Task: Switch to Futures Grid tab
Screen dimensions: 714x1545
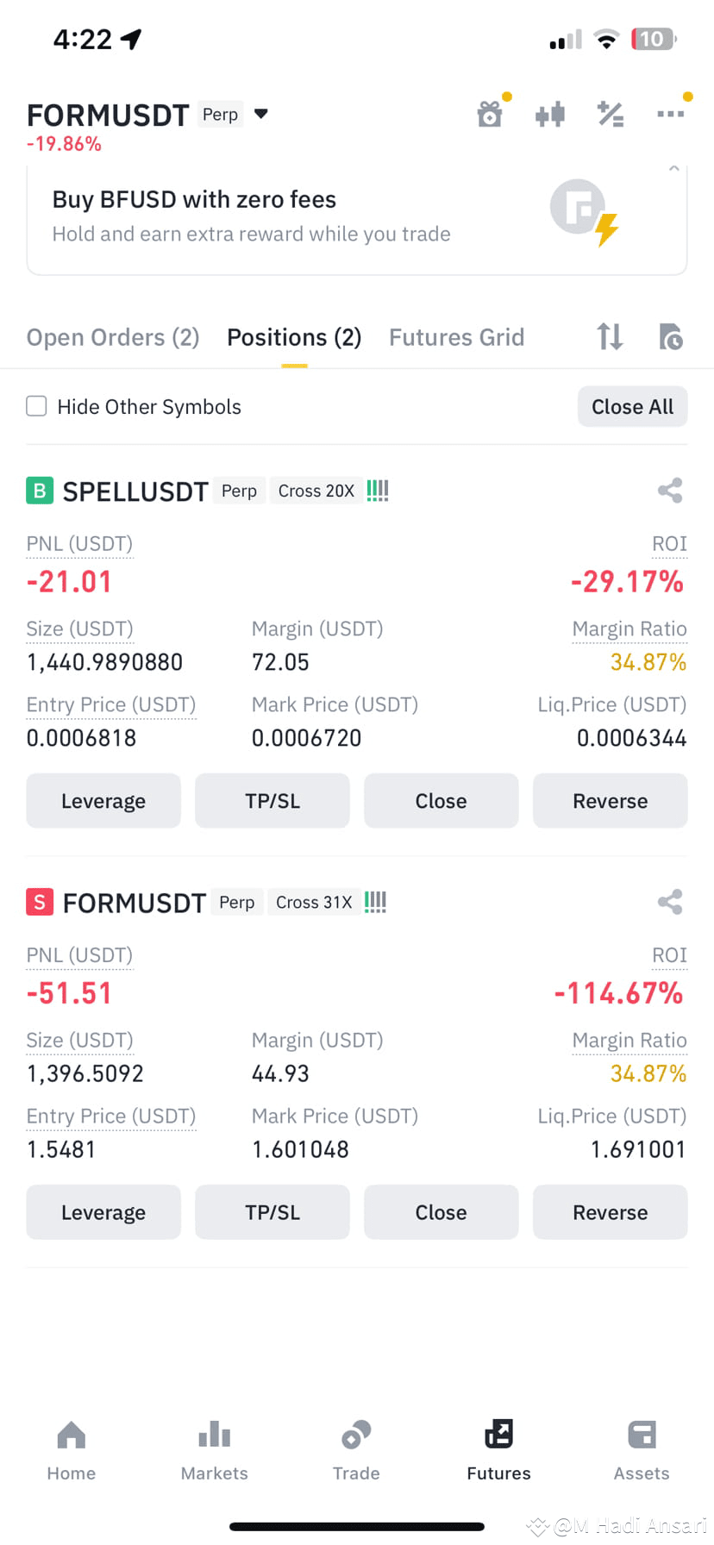Action: tap(456, 337)
